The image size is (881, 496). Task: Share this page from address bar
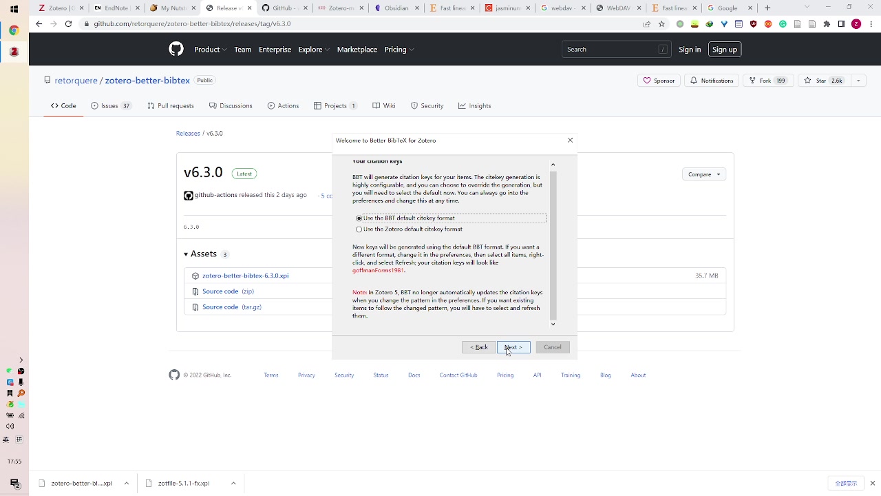(647, 23)
